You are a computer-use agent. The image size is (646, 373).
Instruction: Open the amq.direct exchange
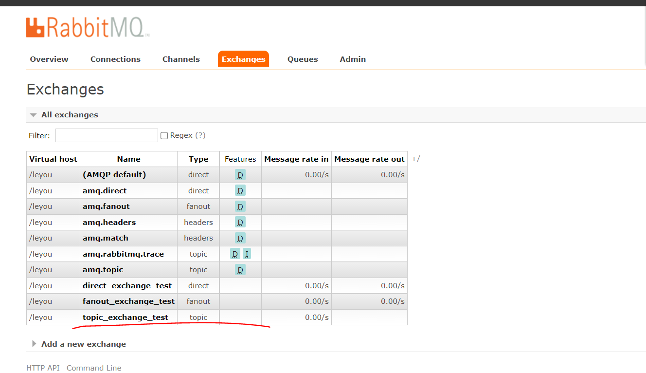click(x=105, y=191)
